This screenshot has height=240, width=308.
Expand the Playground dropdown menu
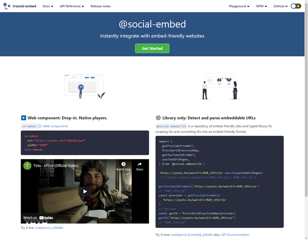click(239, 6)
